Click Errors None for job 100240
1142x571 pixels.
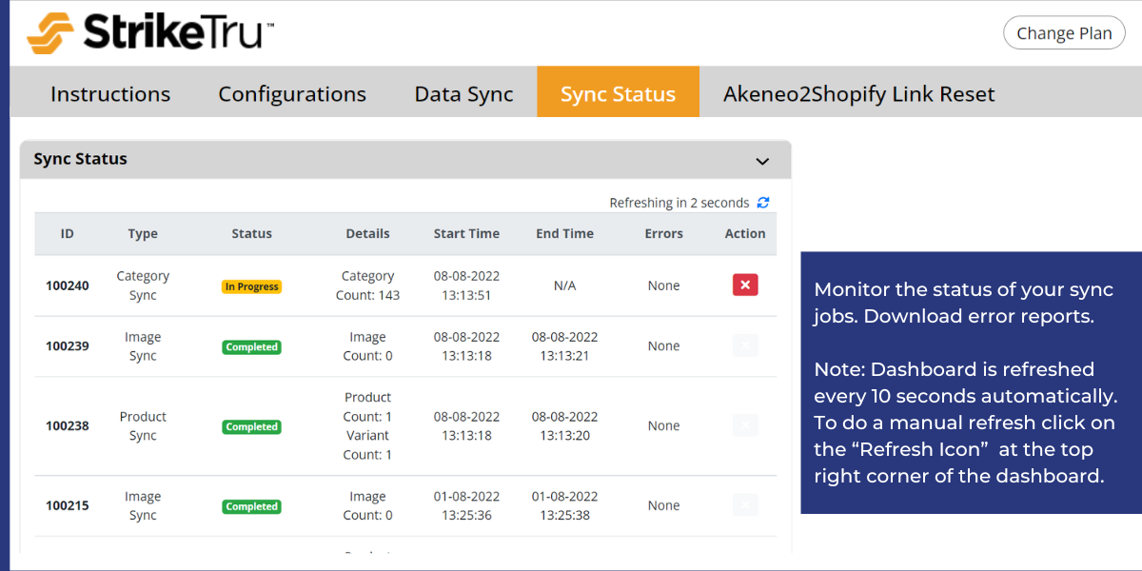tap(664, 285)
